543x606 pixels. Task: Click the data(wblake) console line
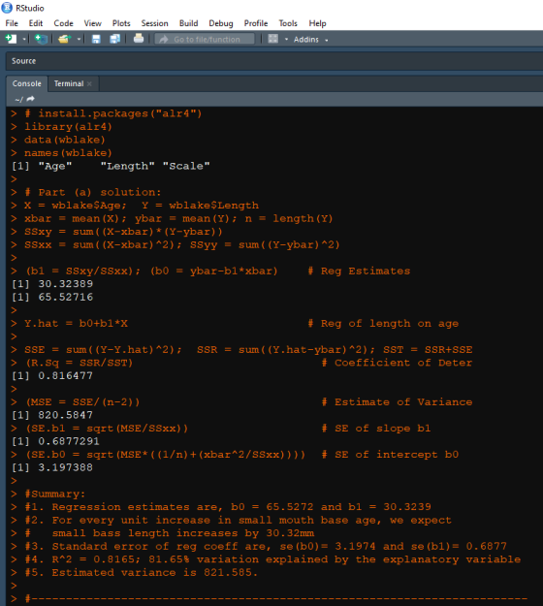[x=65, y=140]
